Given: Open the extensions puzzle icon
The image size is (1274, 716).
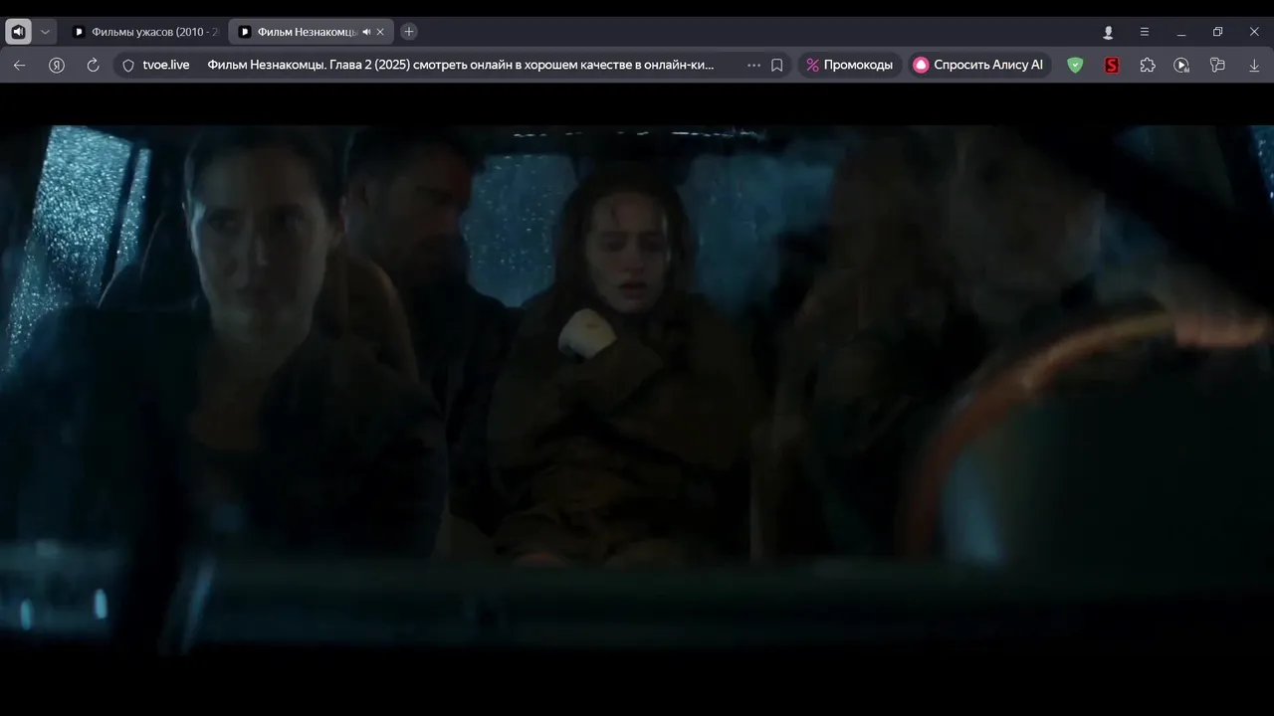Looking at the screenshot, I should (1148, 65).
